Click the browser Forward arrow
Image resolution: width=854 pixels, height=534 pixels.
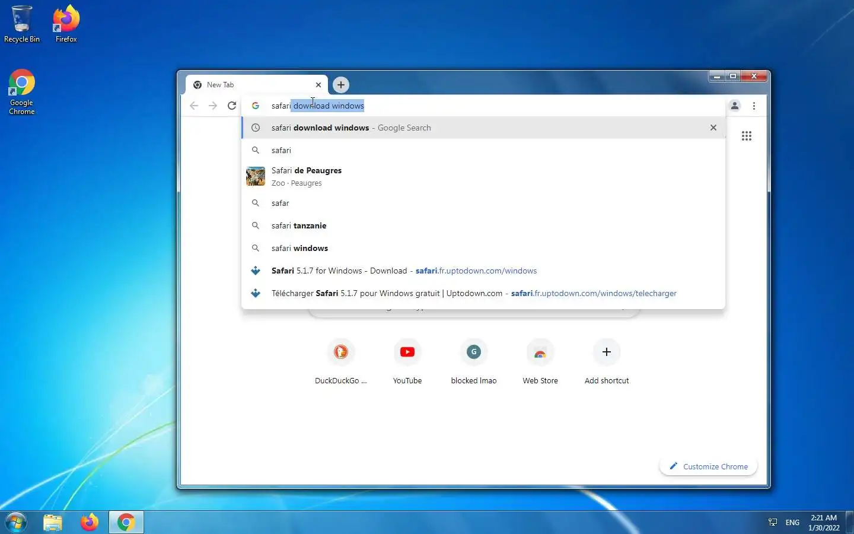tap(213, 106)
